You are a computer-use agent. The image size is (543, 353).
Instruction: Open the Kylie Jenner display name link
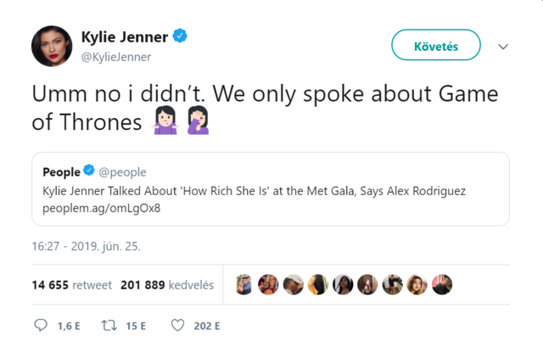(x=126, y=36)
